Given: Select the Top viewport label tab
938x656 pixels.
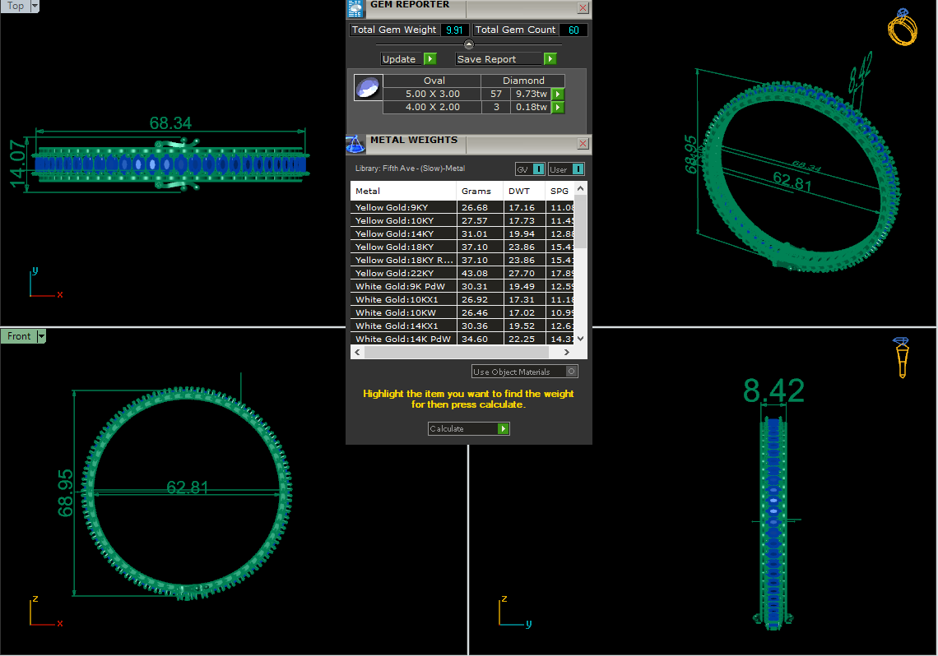Looking at the screenshot, I should pyautogui.click(x=16, y=6).
